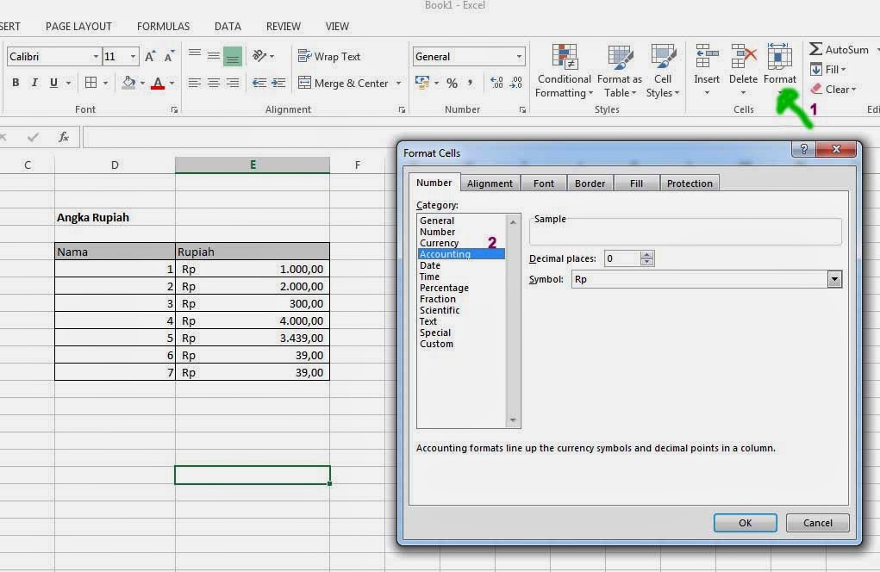This screenshot has width=880, height=572.
Task: Select the Currency category in the list
Action: click(x=440, y=243)
